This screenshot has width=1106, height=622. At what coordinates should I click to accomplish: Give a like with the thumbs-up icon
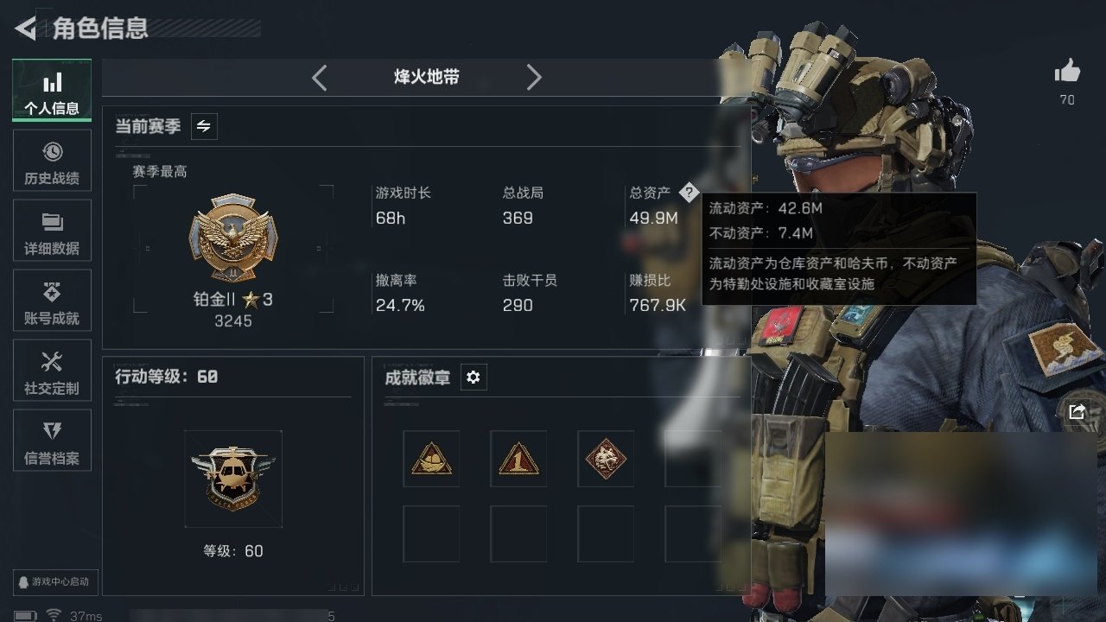(x=1067, y=72)
